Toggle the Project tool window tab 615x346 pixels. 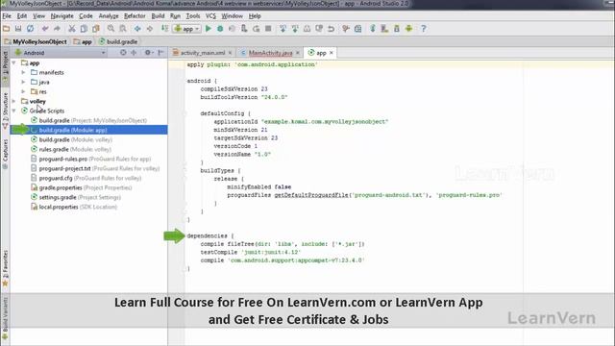coord(5,66)
